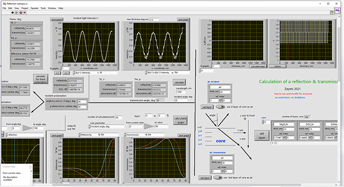Open the 'Reflectivity TE TM' graph selector
The height and width of the screenshot is (187, 344).
[x=98, y=135]
